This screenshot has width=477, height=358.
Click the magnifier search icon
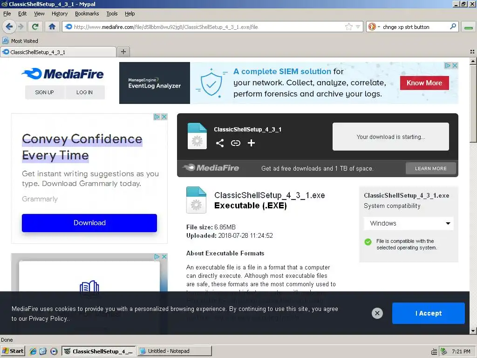(453, 27)
